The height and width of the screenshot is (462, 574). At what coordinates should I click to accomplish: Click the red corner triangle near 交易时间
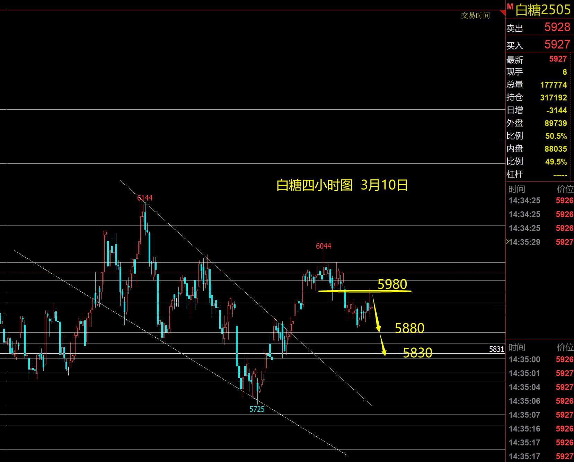(x=503, y=13)
